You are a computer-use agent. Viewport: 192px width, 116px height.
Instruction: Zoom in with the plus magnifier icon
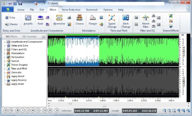pos(164,111)
